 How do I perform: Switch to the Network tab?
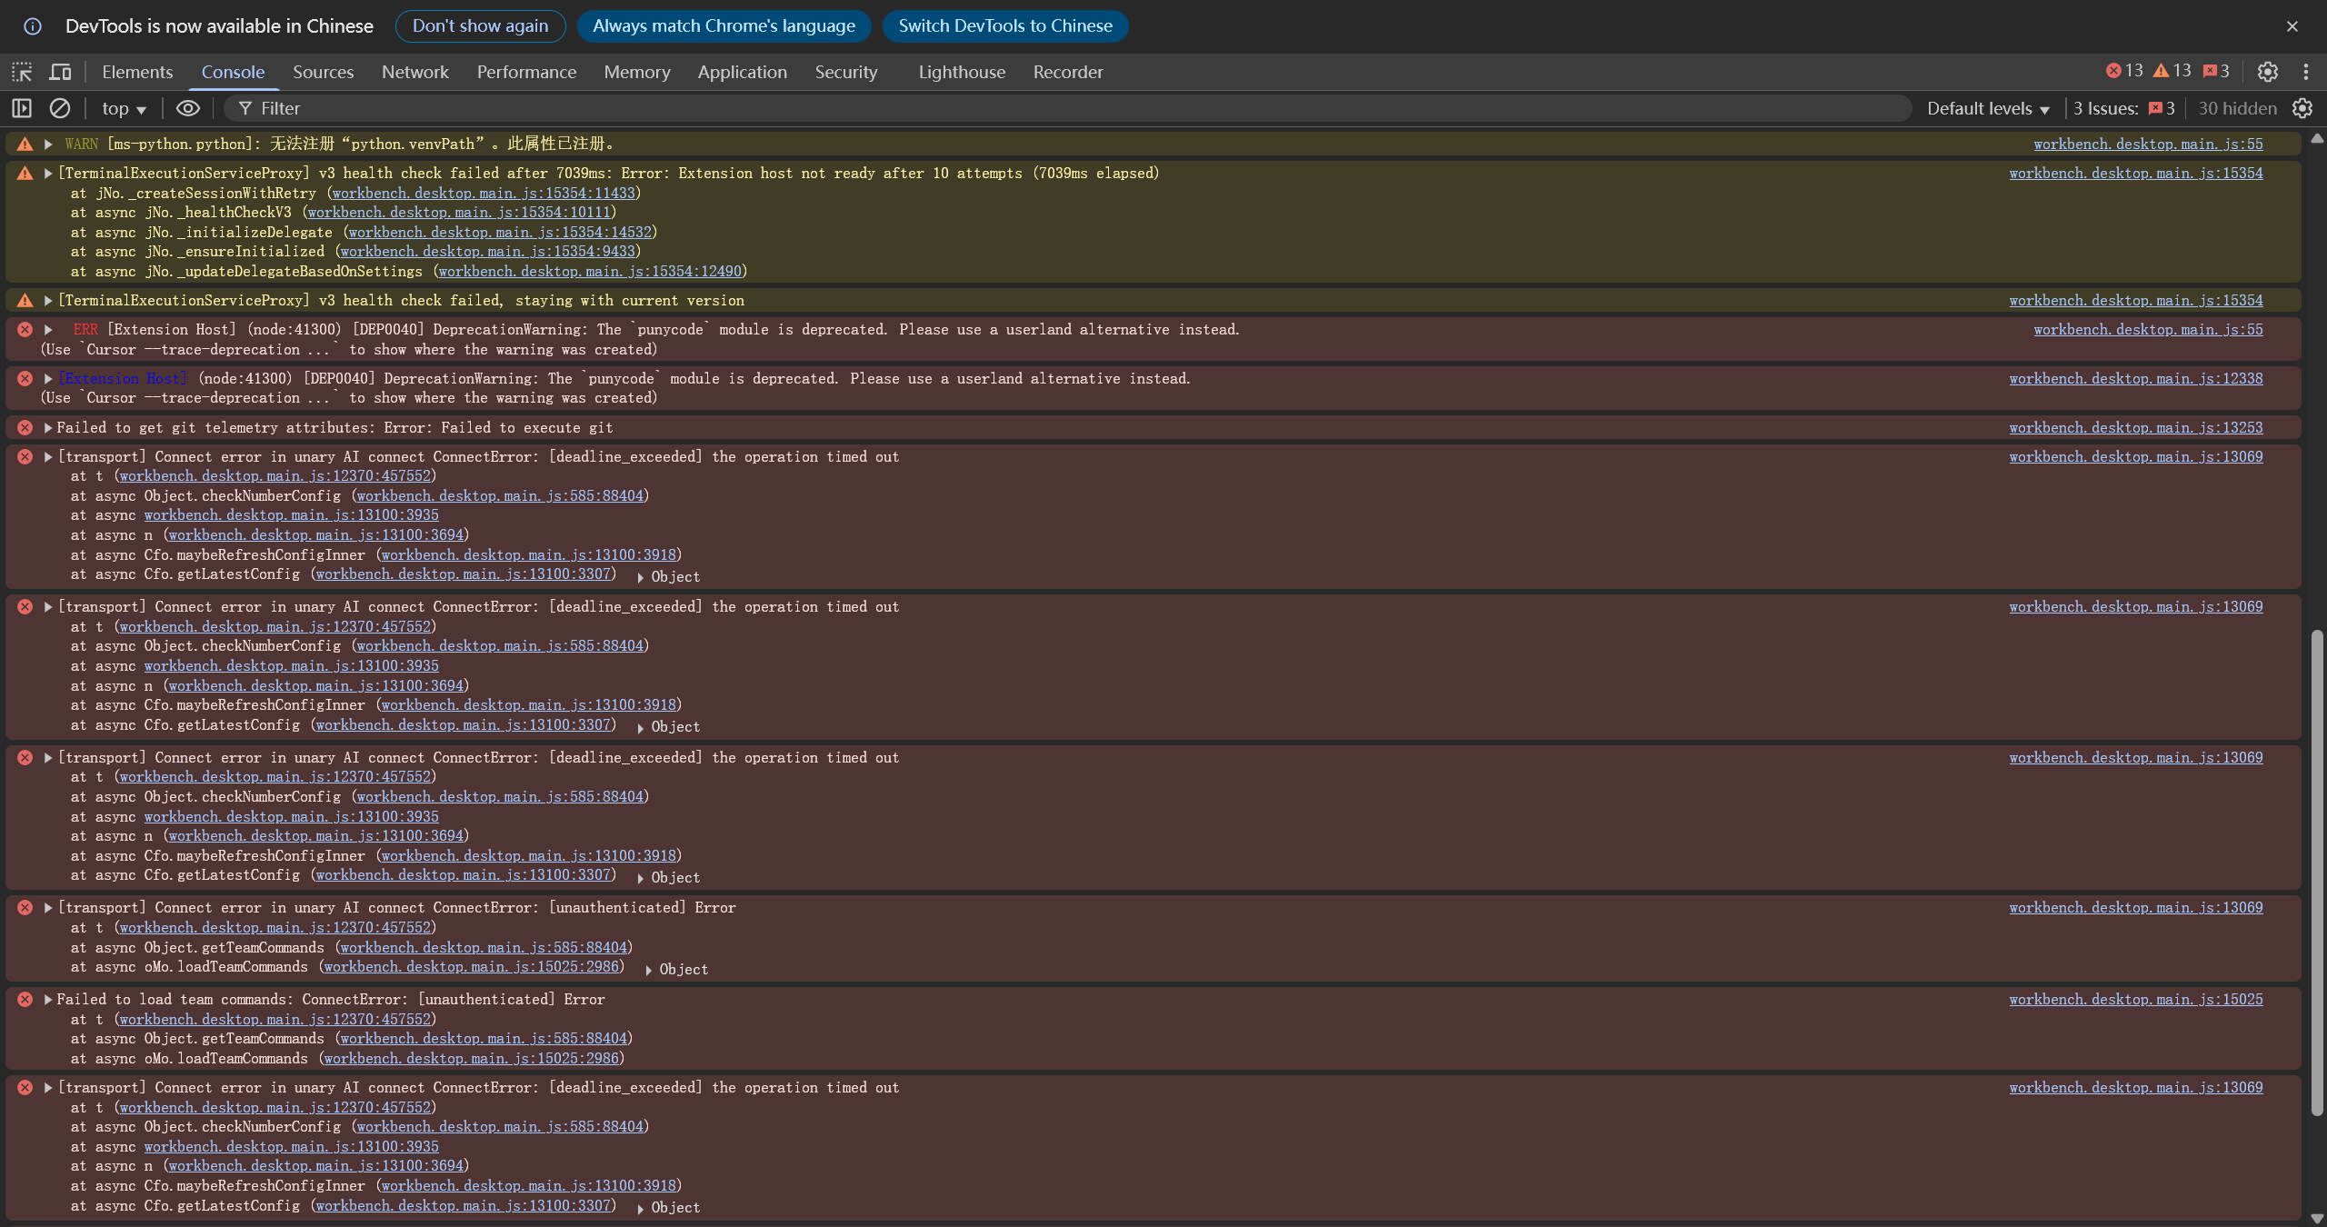click(414, 72)
